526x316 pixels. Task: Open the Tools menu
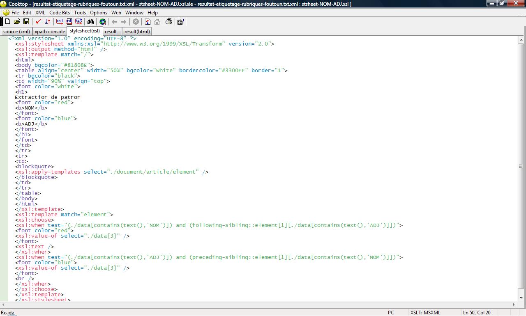point(80,13)
